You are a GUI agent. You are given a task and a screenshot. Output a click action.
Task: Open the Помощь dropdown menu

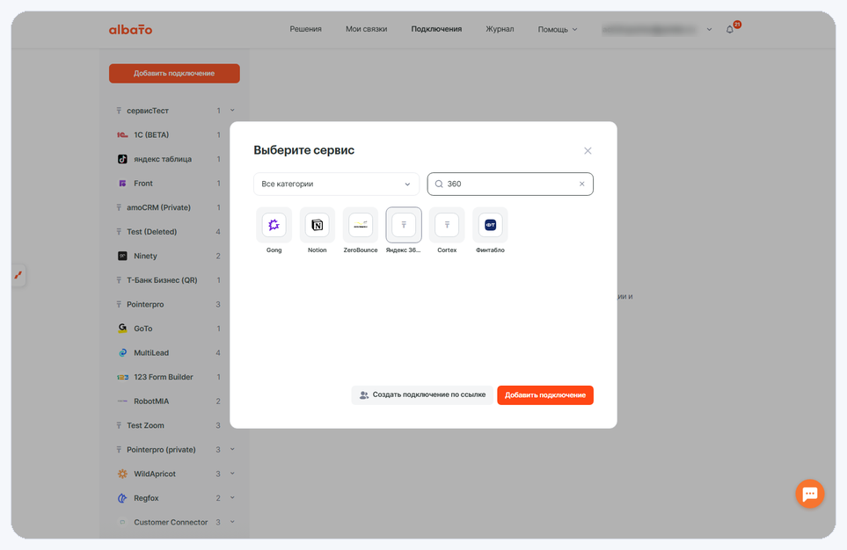(558, 30)
